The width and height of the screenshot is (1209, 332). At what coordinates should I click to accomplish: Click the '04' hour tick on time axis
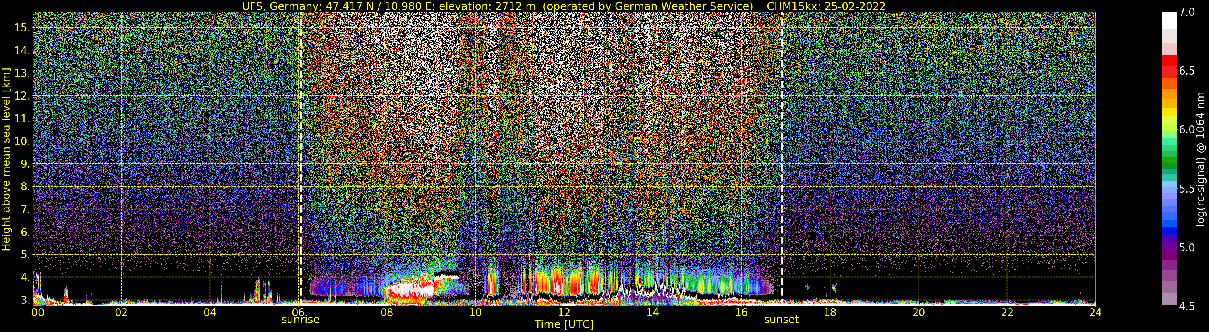[x=210, y=312]
